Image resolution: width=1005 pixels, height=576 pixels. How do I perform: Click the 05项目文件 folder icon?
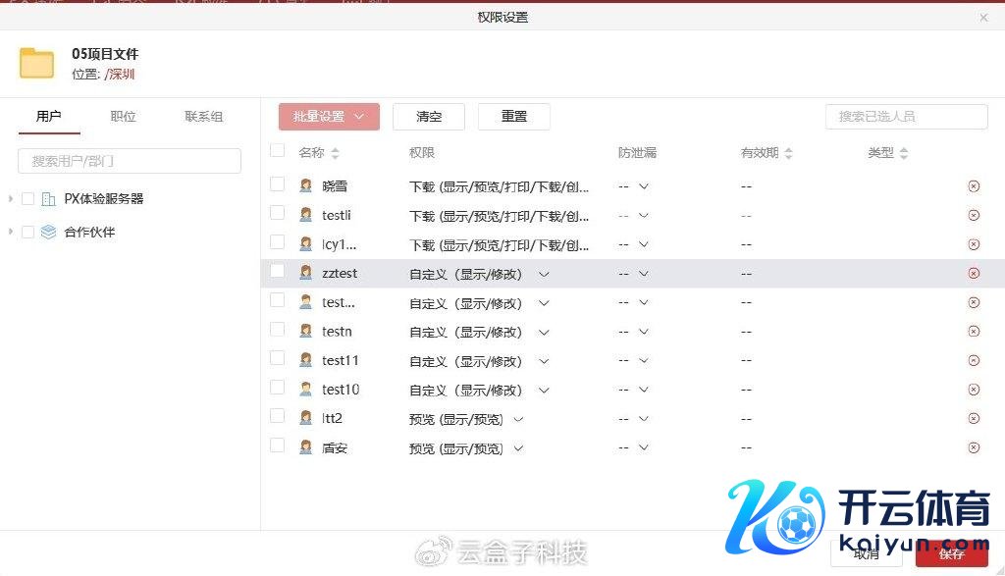pos(37,63)
